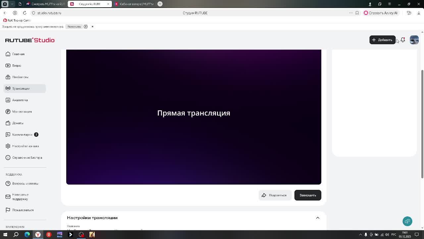Click Написать в поддержку envelope icon
The image size is (424, 239).
coord(8,197)
